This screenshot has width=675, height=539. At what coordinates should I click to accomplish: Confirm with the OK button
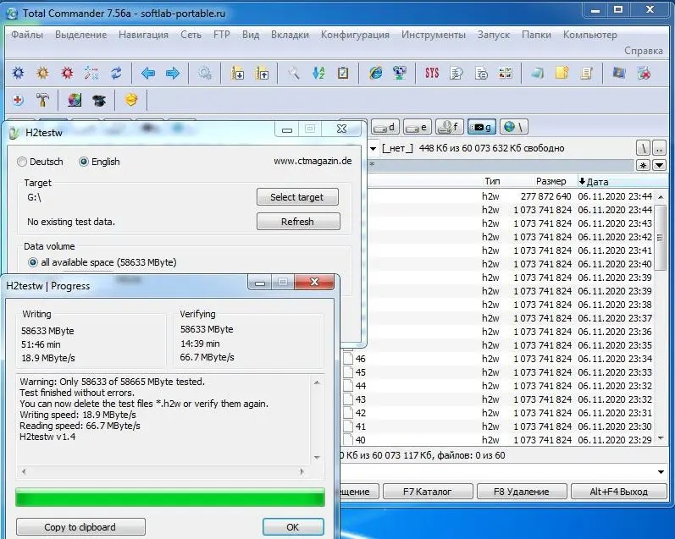pyautogui.click(x=293, y=527)
